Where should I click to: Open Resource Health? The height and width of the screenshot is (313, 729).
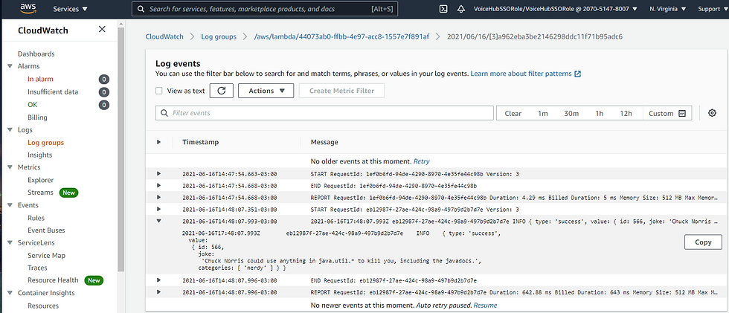click(53, 280)
